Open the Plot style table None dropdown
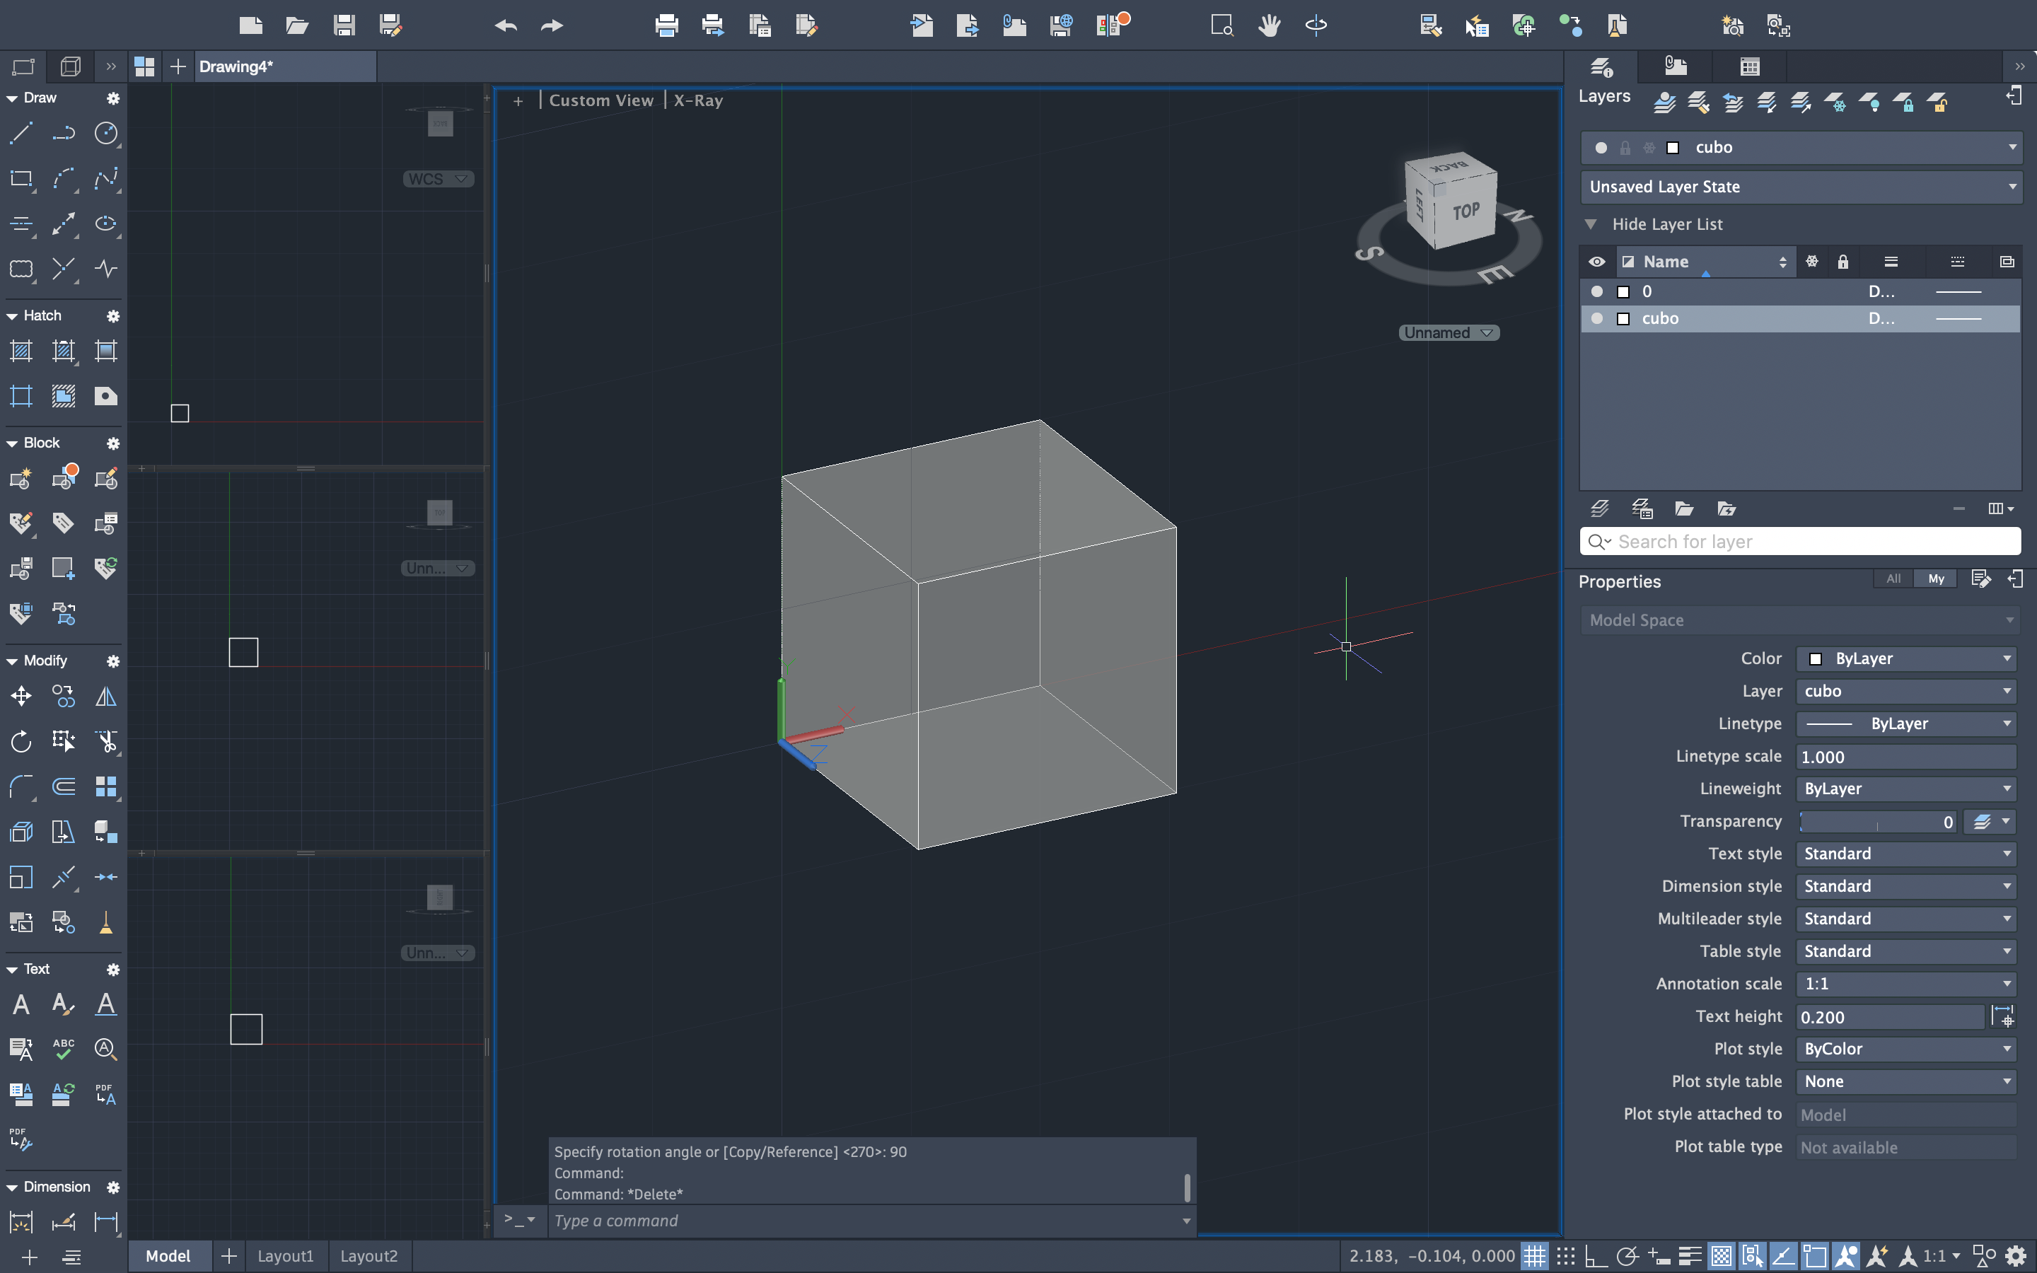 coord(1907,1082)
